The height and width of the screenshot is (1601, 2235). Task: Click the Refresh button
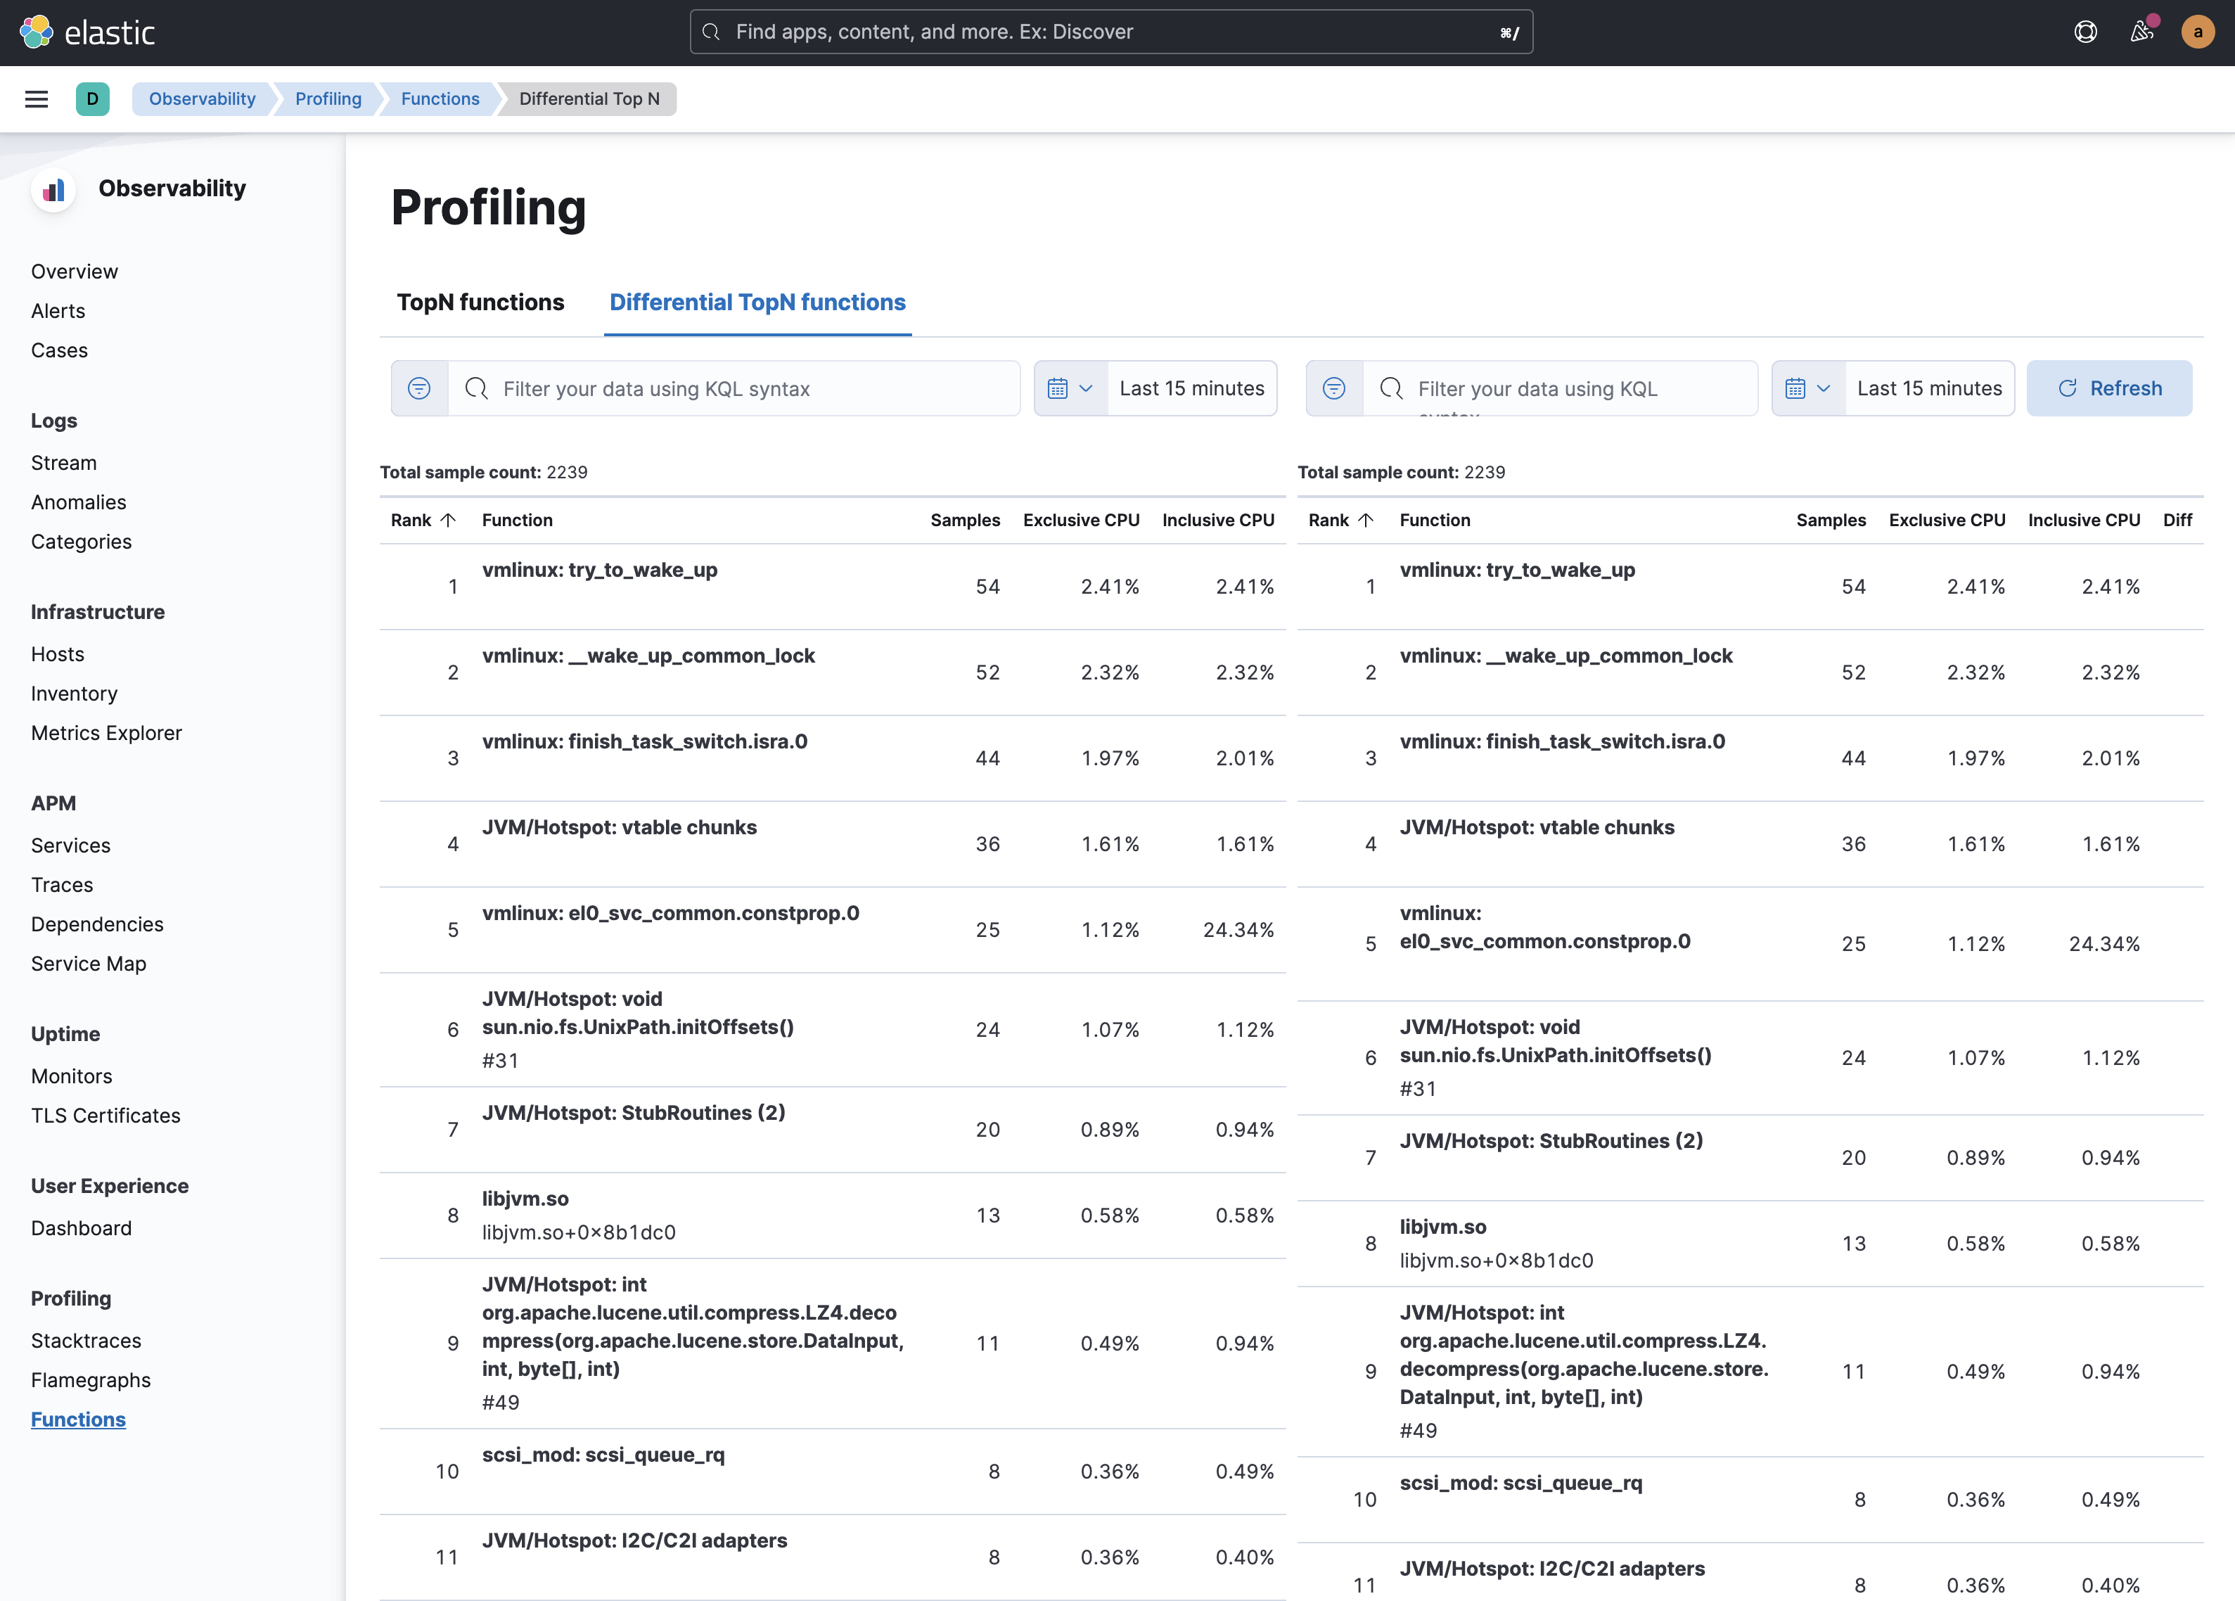pyautogui.click(x=2109, y=388)
